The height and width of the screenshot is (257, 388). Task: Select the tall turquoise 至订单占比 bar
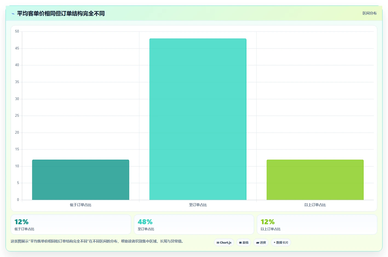point(198,119)
